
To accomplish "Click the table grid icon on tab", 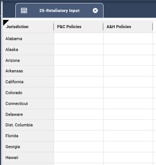I will [x=24, y=10].
